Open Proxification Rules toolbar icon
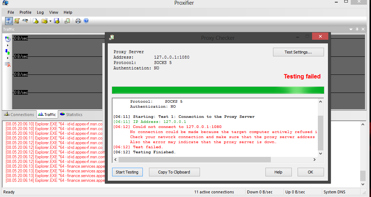The image size is (371, 197). tap(17, 21)
